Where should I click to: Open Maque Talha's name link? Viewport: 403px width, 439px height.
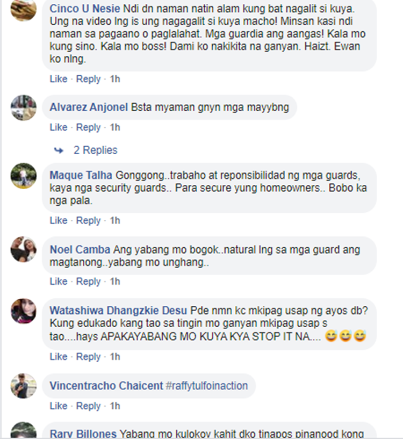(81, 175)
